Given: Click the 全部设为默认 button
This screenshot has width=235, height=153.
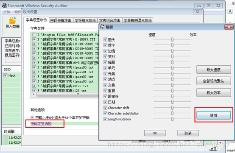Looking at the screenshot, I should pos(213,81).
